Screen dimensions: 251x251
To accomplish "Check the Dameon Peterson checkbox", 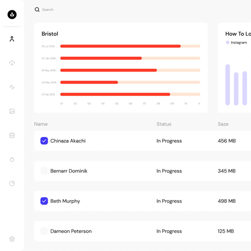I will [44, 231].
